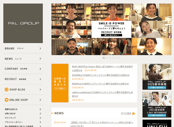Click 詳しくはこちら on the internship banner
Image resolution: width=174 pixels, height=127 pixels.
tap(157, 115)
